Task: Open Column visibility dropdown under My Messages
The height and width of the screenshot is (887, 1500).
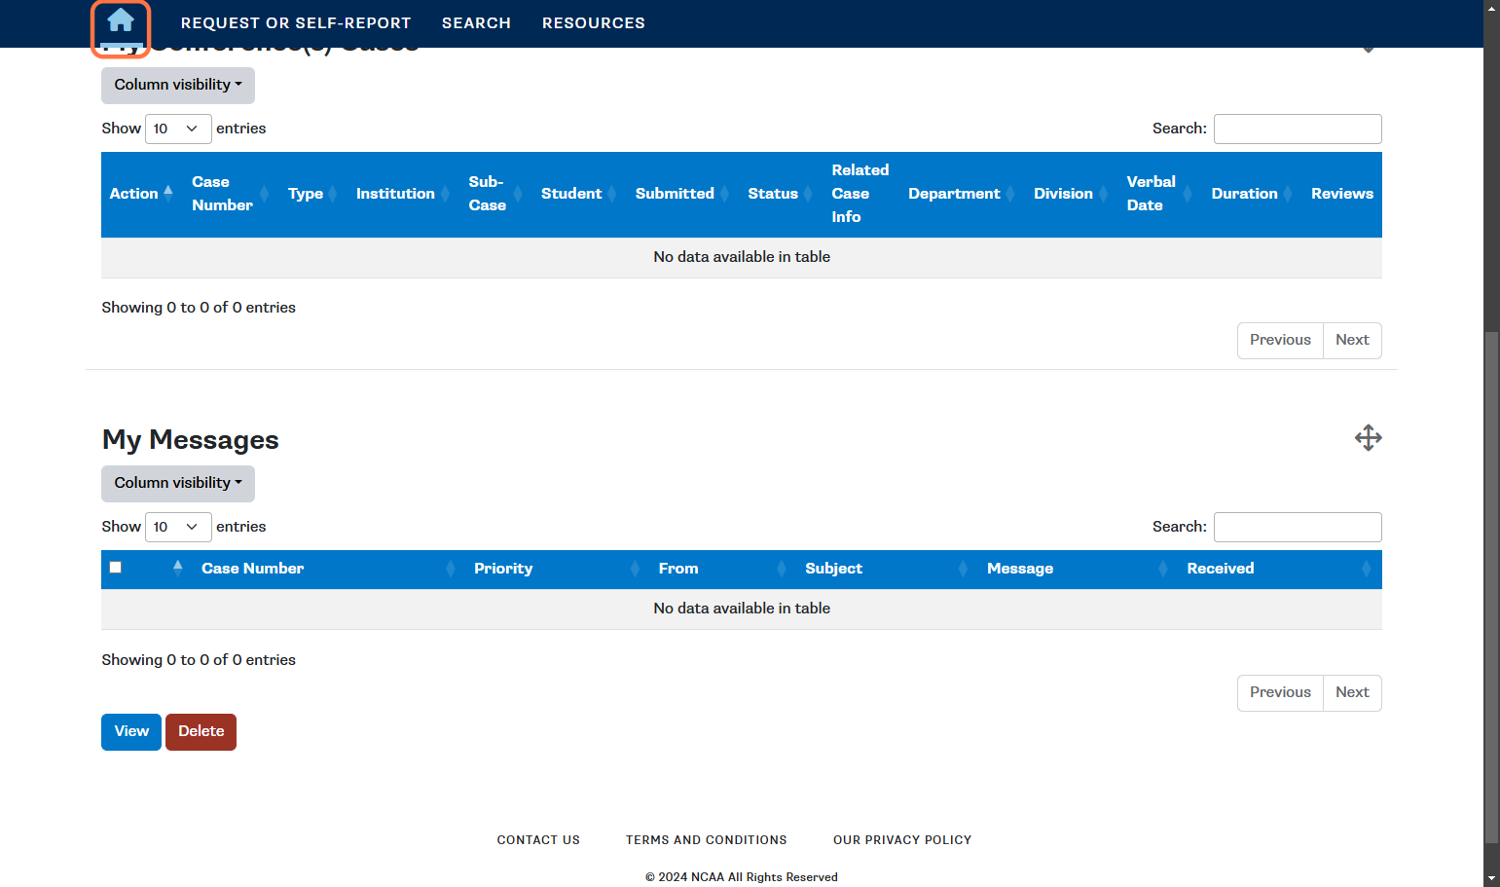Action: (x=178, y=484)
